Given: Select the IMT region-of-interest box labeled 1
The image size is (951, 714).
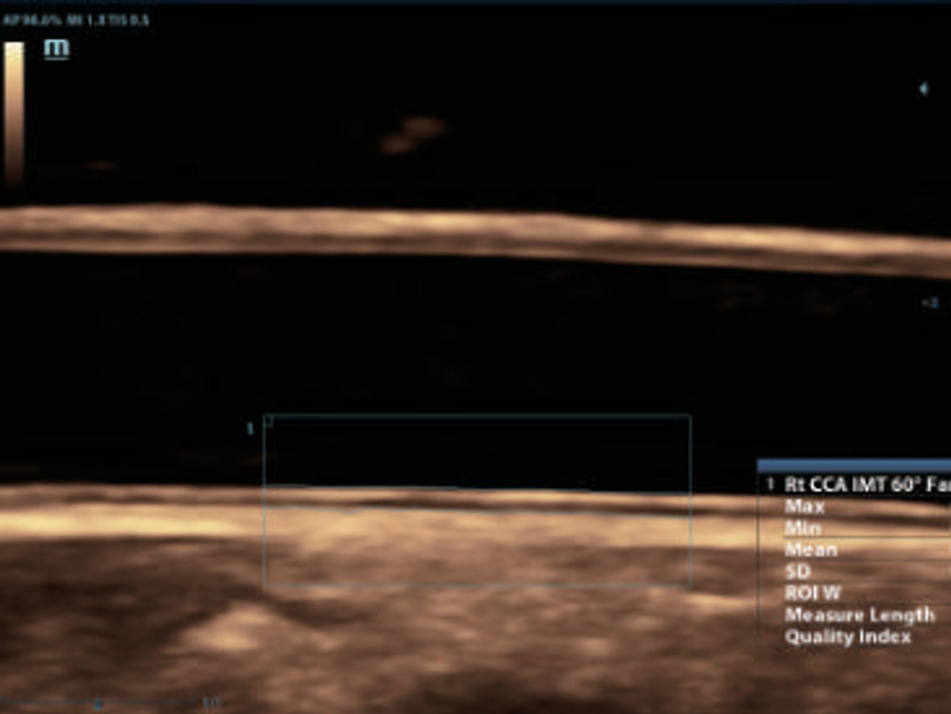Looking at the screenshot, I should pos(477,500).
